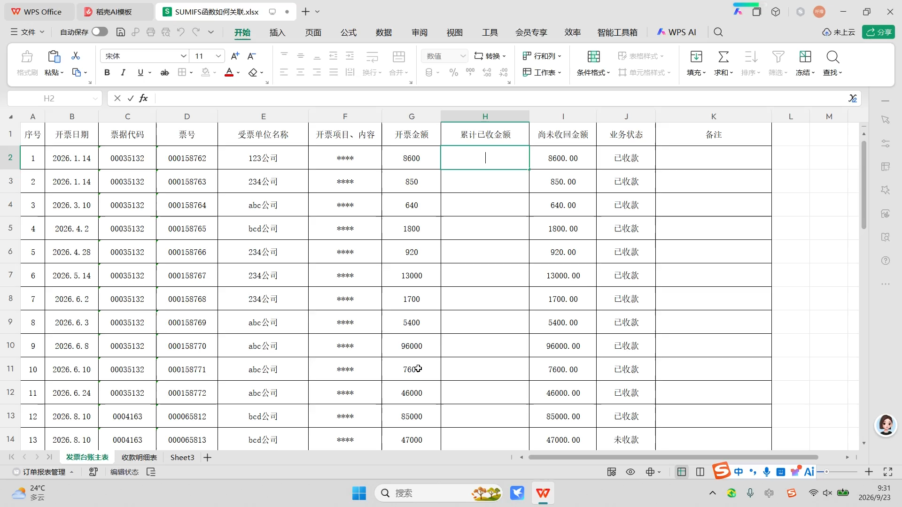Click the Windows Start button on taskbar
The height and width of the screenshot is (507, 902).
(359, 493)
